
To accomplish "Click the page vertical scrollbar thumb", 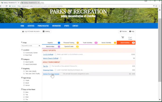I will pos(160,50).
